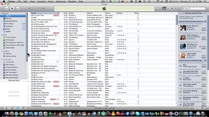Click the add playlist plus button

tap(7, 108)
